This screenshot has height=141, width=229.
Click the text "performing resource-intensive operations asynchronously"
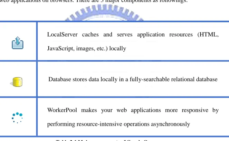pos(118,124)
